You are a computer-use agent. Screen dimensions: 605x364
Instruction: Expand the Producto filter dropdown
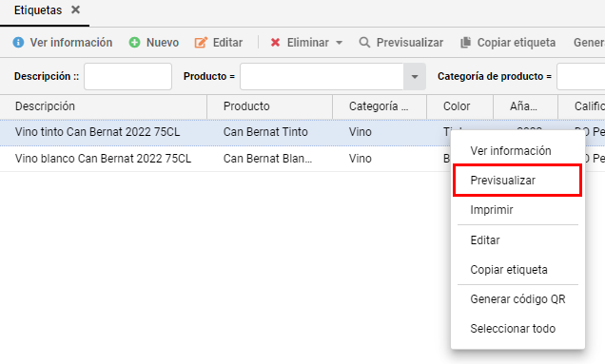pyautogui.click(x=415, y=77)
